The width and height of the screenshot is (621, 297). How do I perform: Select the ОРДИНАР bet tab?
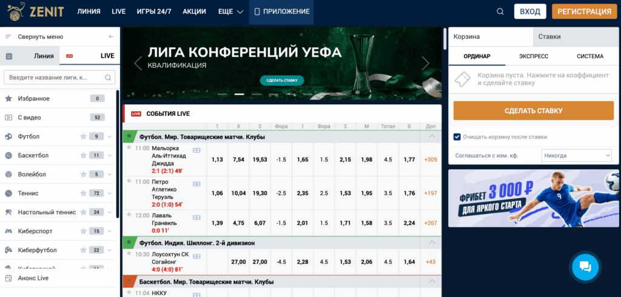pyautogui.click(x=477, y=56)
